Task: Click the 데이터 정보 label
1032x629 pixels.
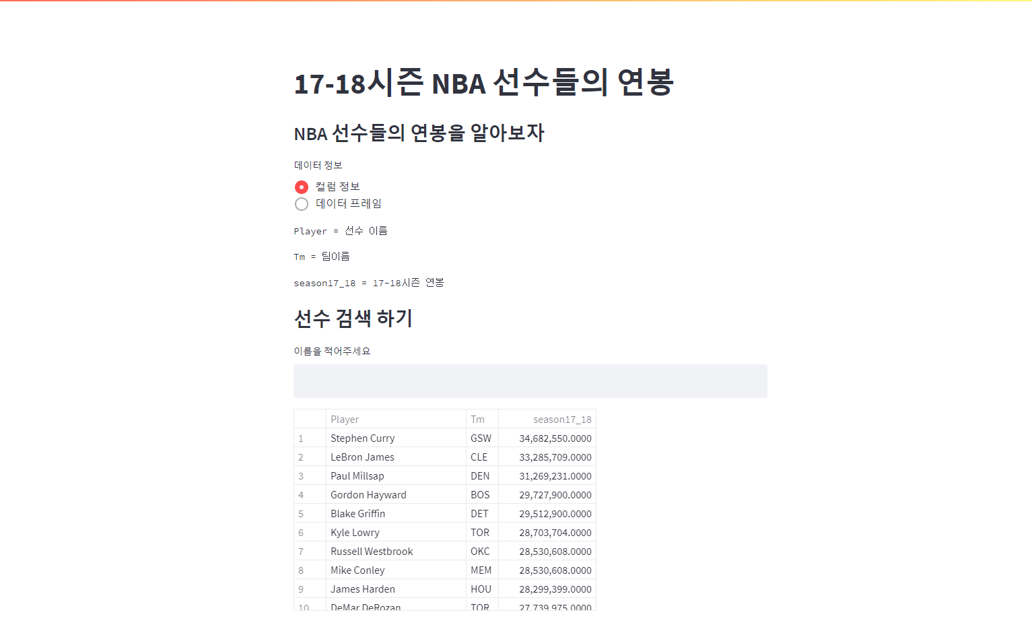Action: click(x=318, y=164)
